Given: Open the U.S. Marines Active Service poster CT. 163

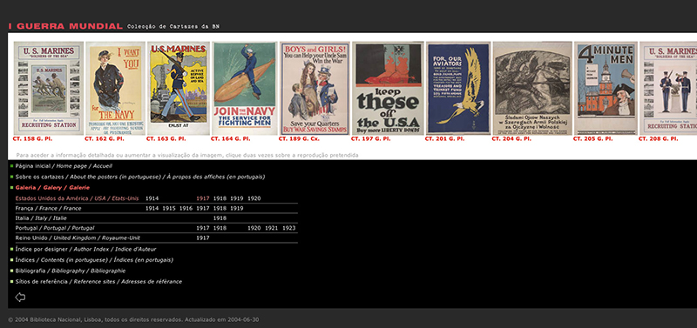Looking at the screenshot, I should click(x=179, y=89).
